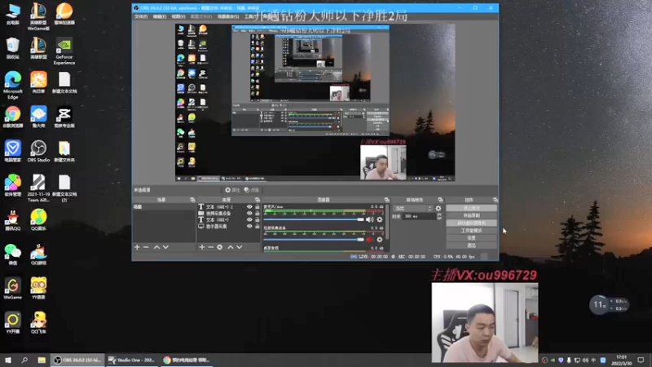This screenshot has height=367, width=652.
Task: Move the selected source up
Action: [231, 247]
